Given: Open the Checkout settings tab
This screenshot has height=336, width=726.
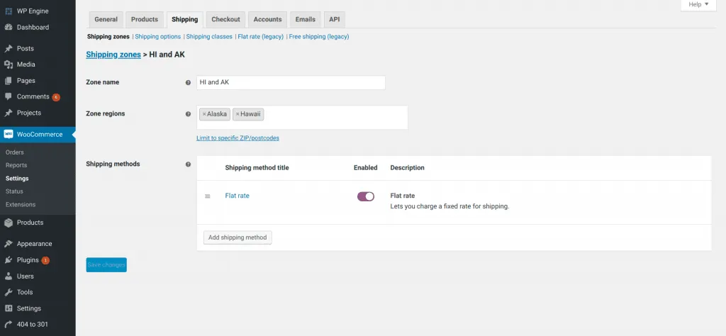Looking at the screenshot, I should (x=226, y=19).
